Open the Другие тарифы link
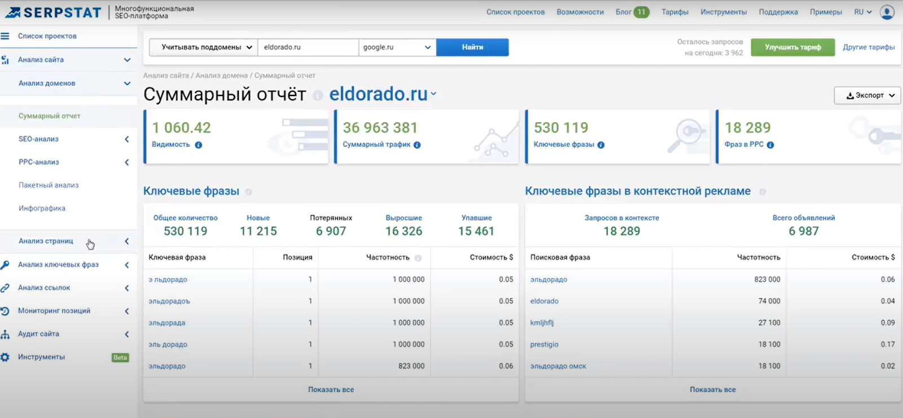 click(x=869, y=47)
